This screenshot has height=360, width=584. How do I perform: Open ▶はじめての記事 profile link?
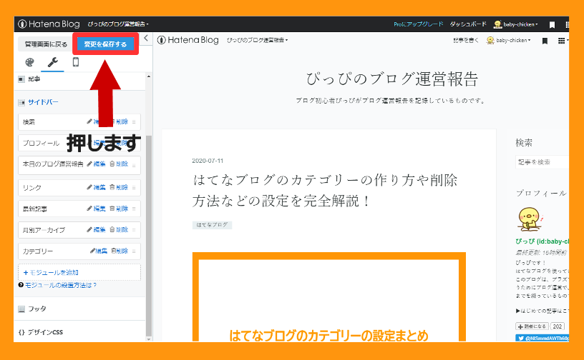pyautogui.click(x=542, y=311)
